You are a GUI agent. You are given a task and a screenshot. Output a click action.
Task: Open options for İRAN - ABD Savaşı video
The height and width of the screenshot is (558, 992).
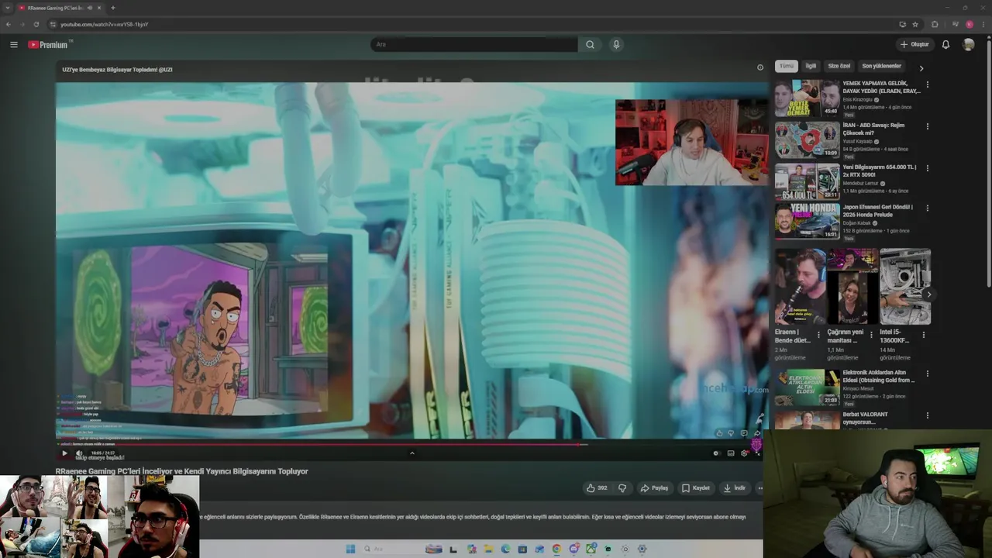point(928,126)
